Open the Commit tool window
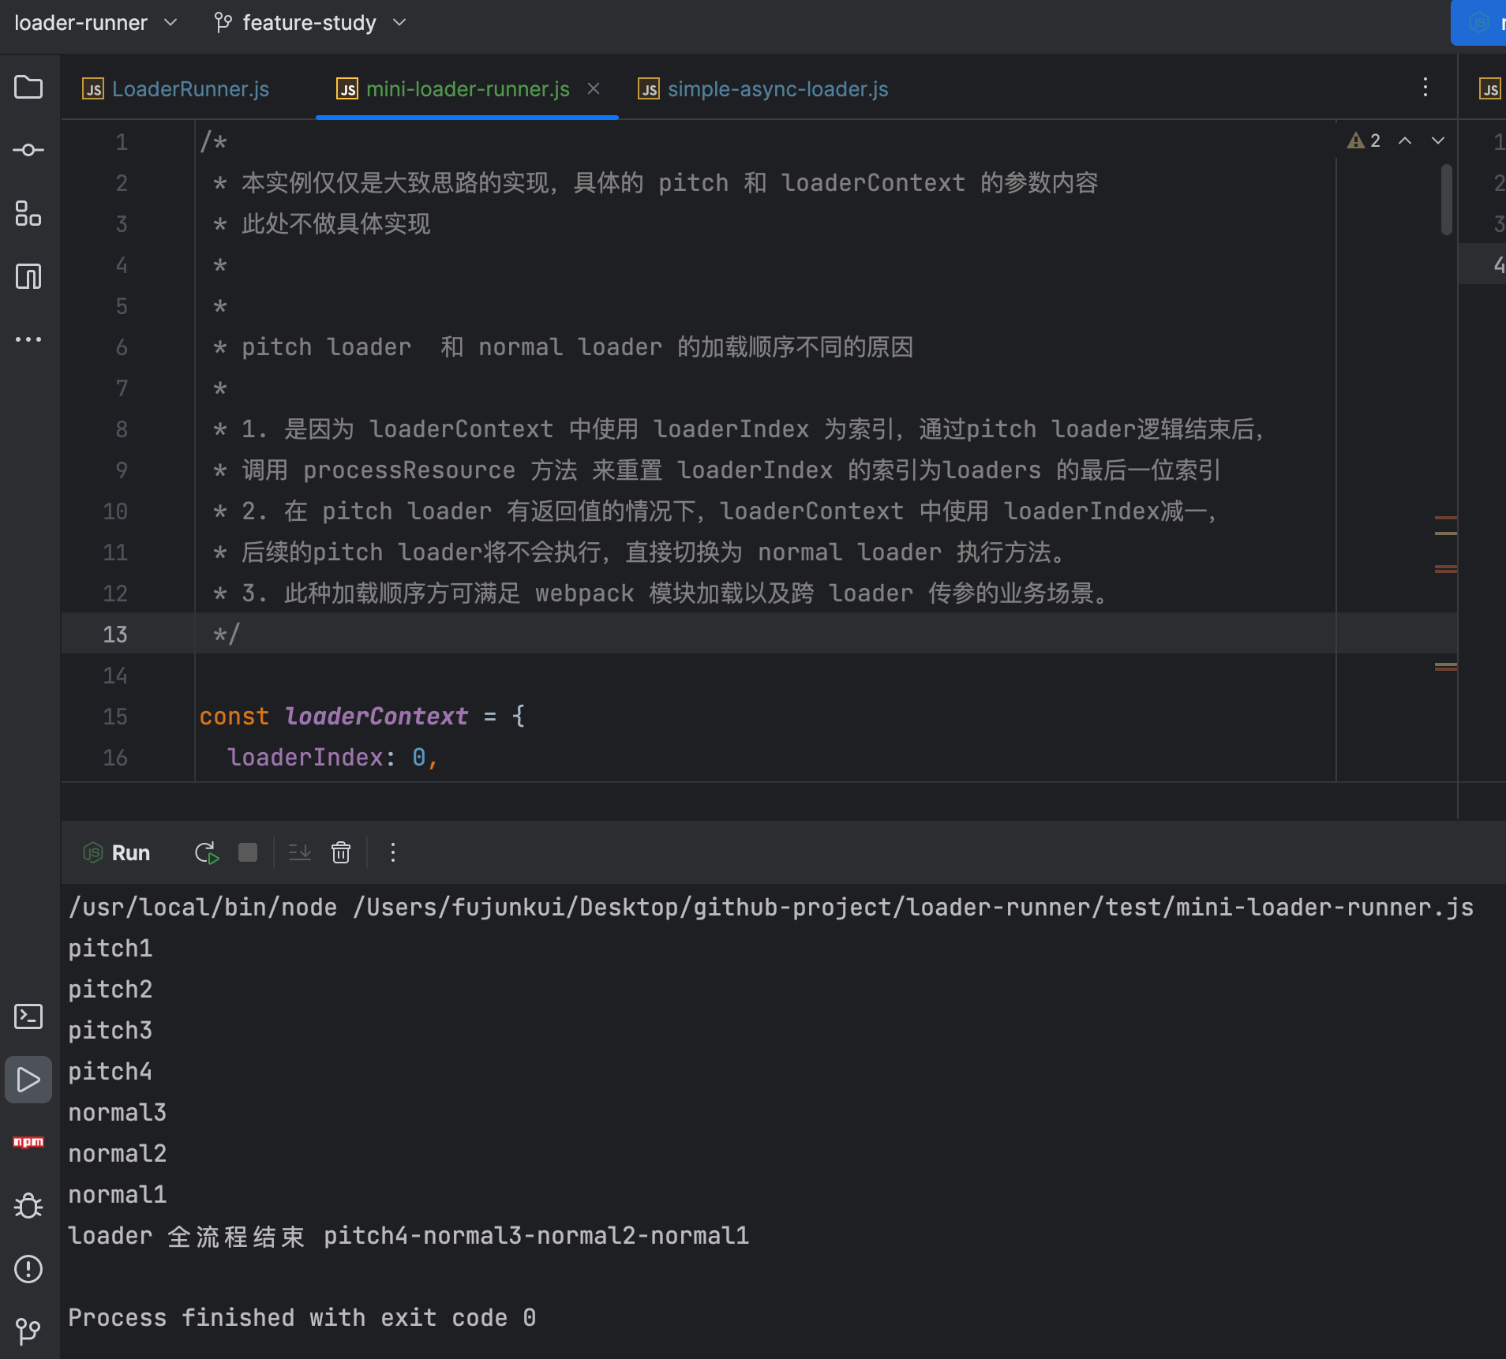 click(x=28, y=150)
